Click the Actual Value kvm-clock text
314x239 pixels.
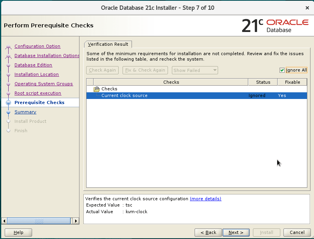(x=117, y=212)
